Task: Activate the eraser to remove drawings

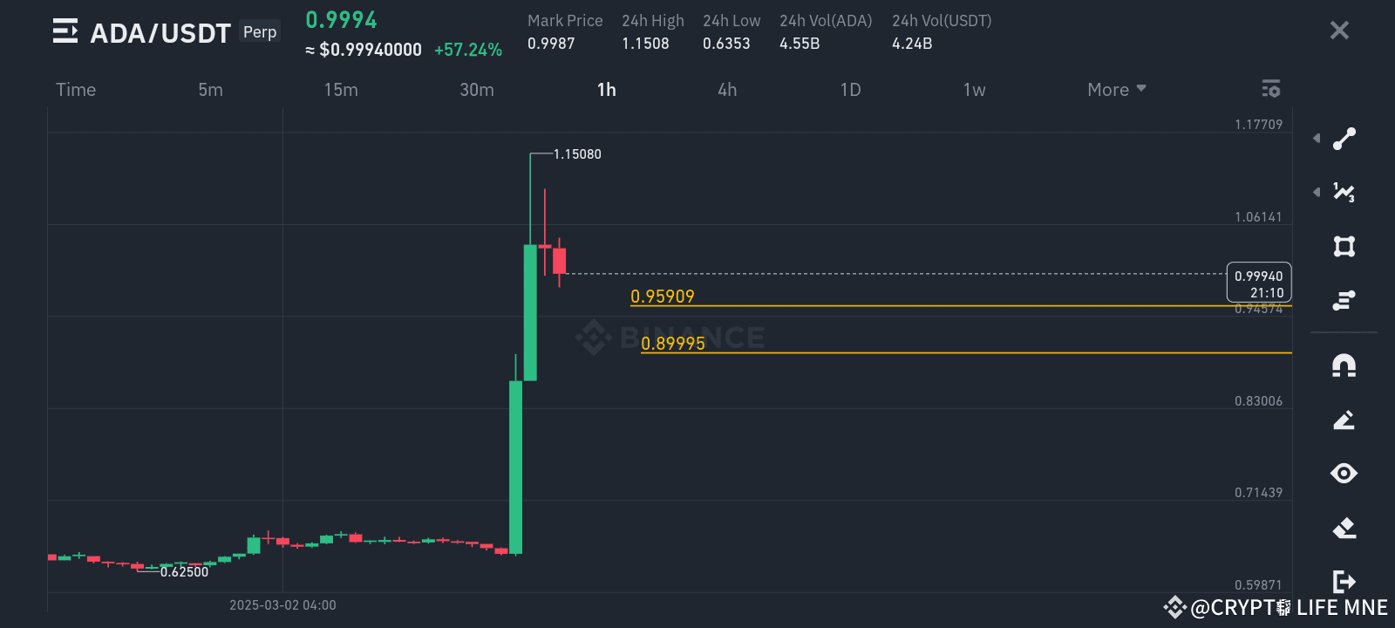Action: pos(1344,528)
